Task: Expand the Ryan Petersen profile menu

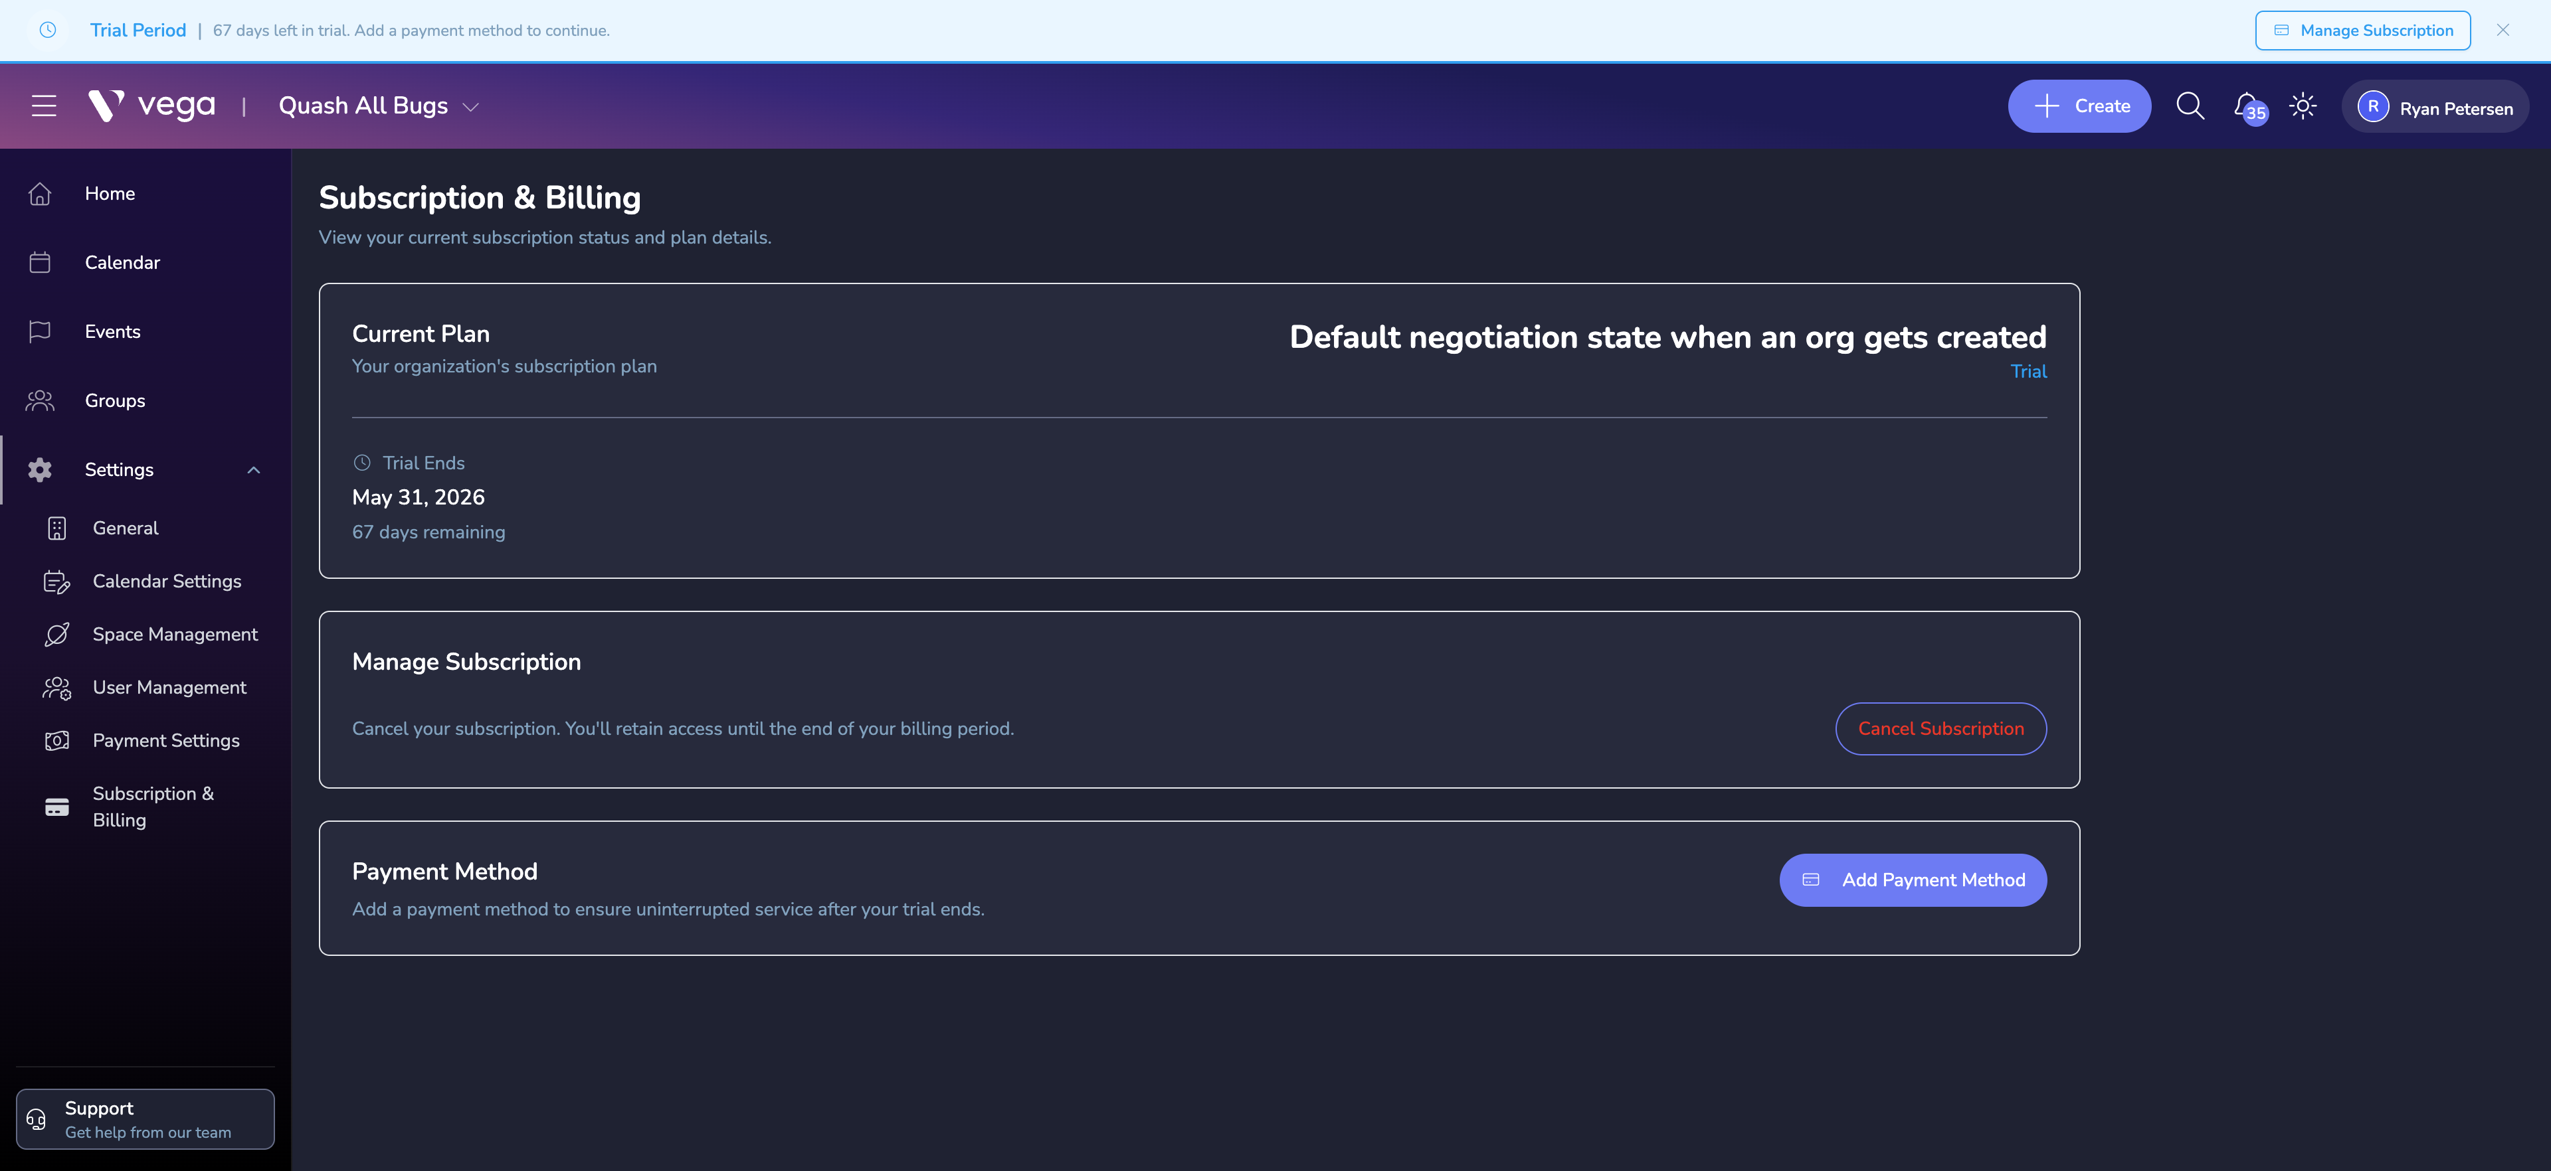Action: tap(2435, 106)
